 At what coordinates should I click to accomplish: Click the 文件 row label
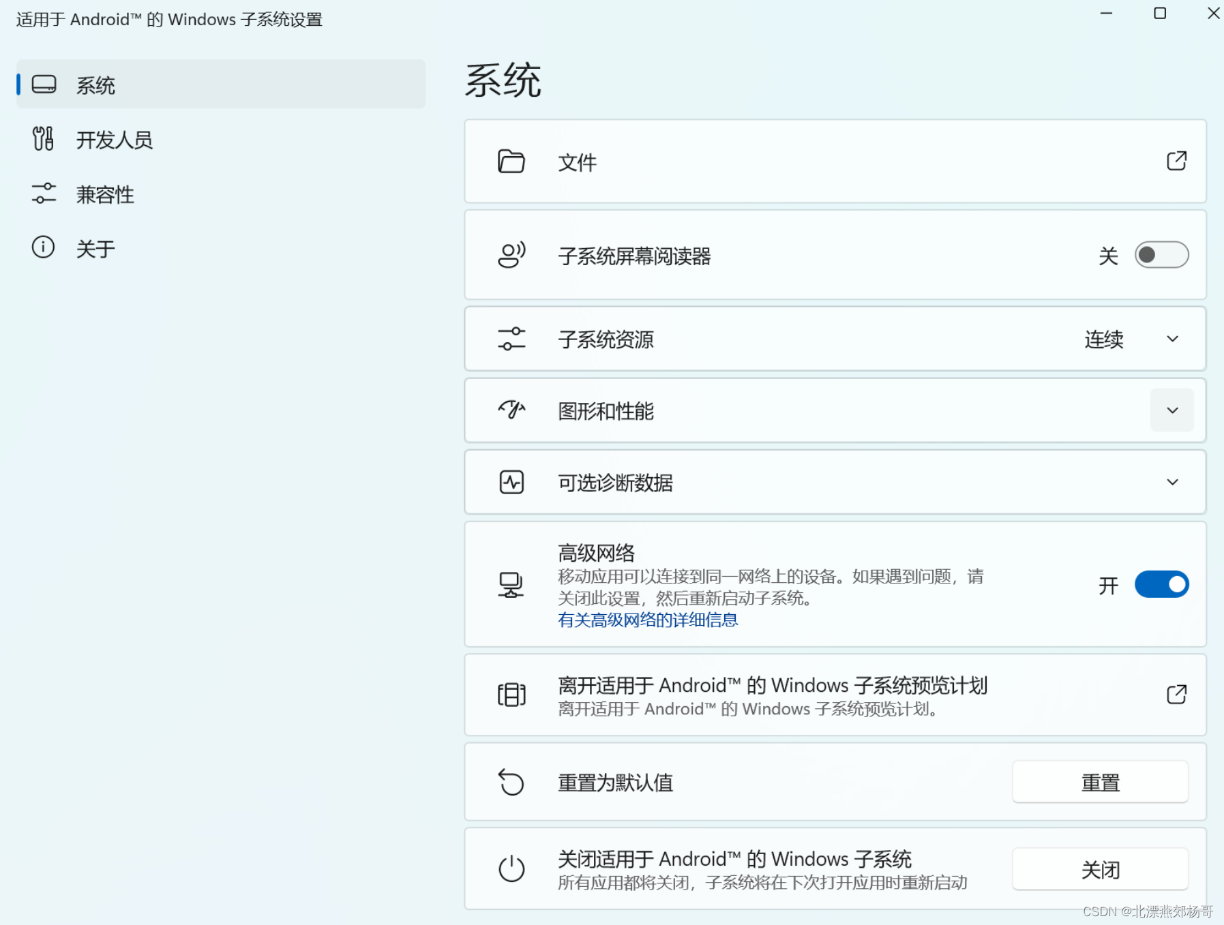click(577, 162)
